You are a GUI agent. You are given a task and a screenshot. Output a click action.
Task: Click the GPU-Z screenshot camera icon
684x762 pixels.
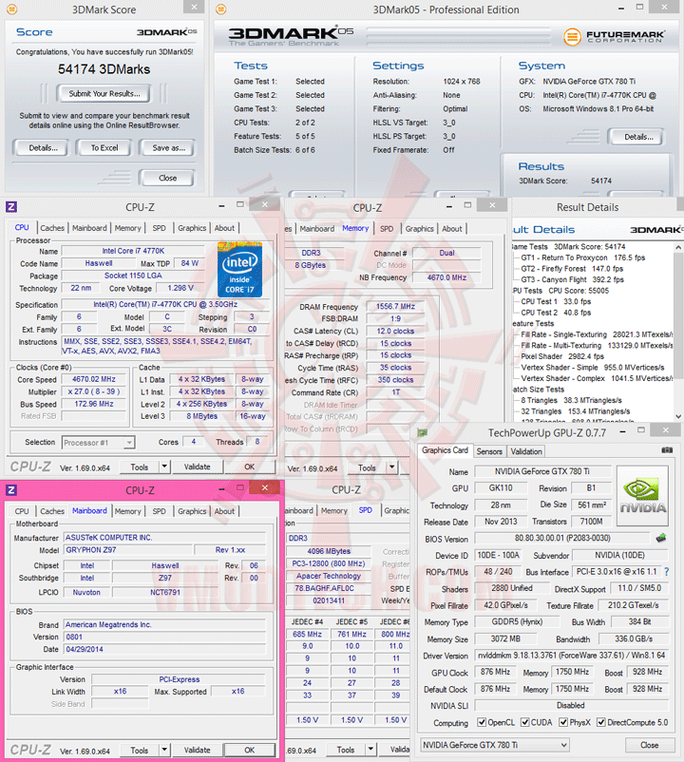click(x=667, y=450)
